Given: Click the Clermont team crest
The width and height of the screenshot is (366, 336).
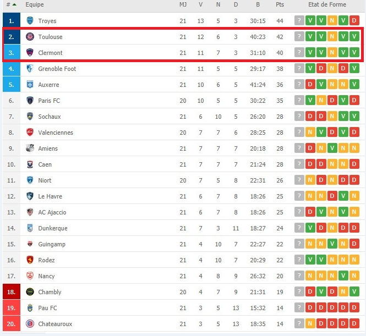Looking at the screenshot, I should point(30,53).
